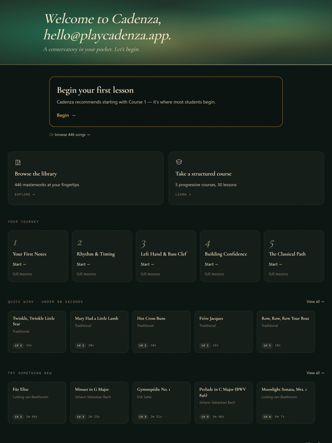Click the 5 progressive courses, 30 lessons text
Image resolution: width=332 pixels, height=443 pixels.
[x=206, y=185]
